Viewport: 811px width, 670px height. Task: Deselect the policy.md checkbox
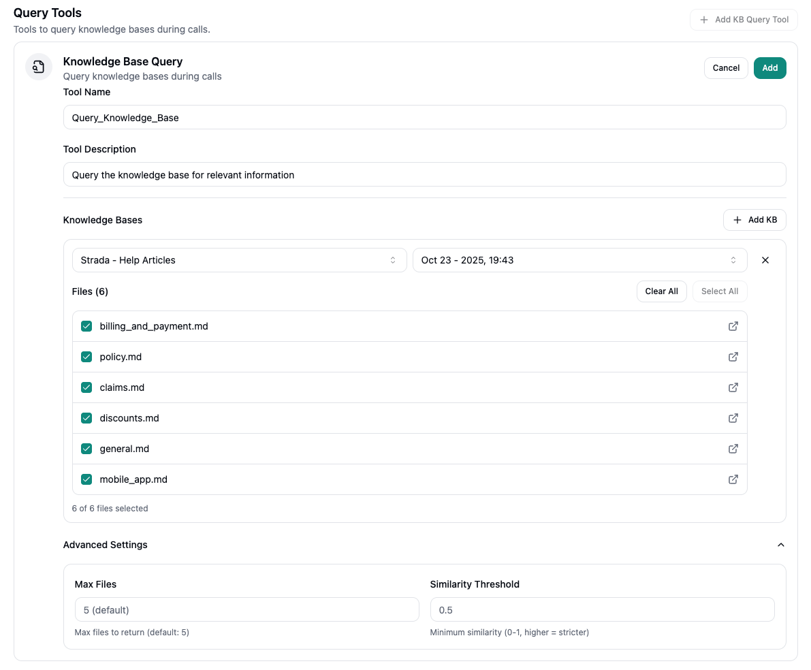point(86,357)
